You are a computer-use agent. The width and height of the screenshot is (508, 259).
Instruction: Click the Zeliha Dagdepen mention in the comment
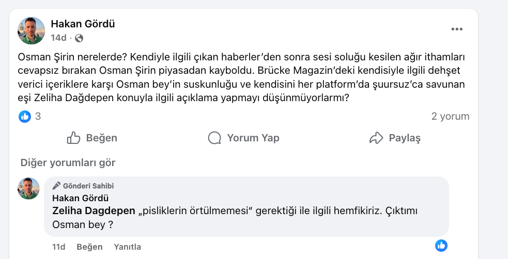point(93,211)
